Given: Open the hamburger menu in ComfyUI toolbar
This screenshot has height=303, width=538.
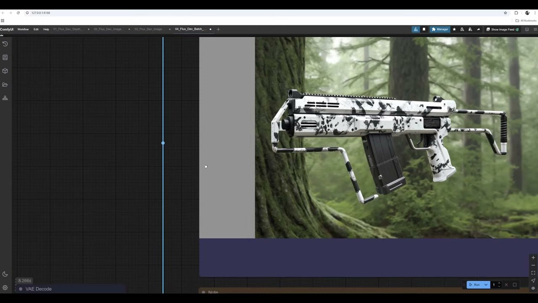Looking at the screenshot, I should (x=535, y=29).
